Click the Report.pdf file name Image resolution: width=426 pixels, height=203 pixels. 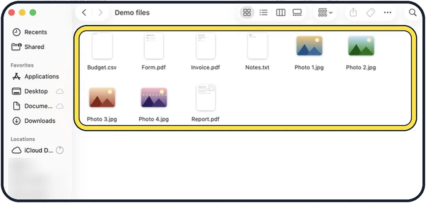(205, 119)
